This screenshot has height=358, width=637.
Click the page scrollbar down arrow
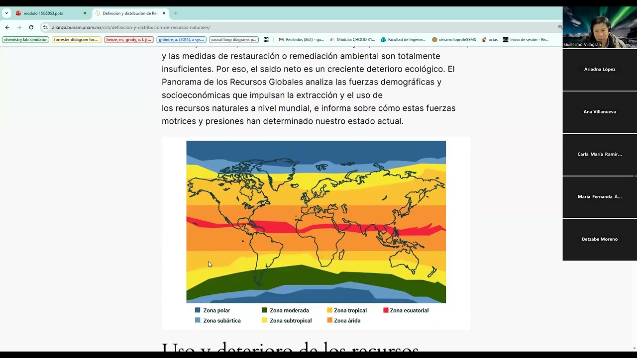(634, 349)
